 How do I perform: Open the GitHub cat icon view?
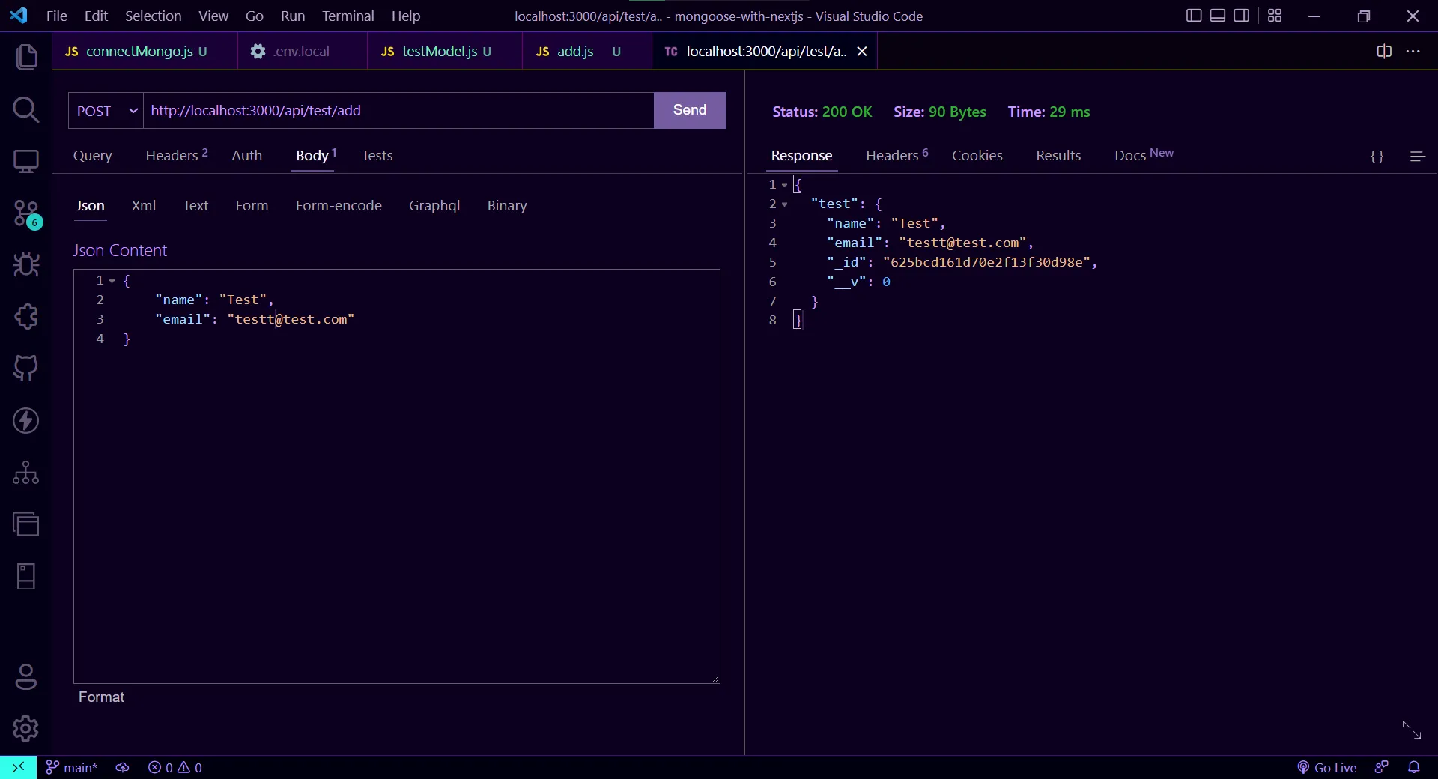(x=26, y=368)
